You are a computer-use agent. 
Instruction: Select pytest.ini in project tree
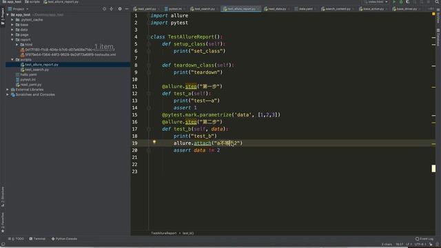pos(28,80)
